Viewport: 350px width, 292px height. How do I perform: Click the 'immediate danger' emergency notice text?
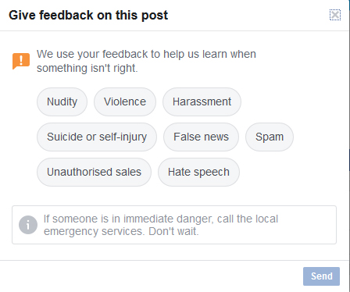click(x=161, y=219)
